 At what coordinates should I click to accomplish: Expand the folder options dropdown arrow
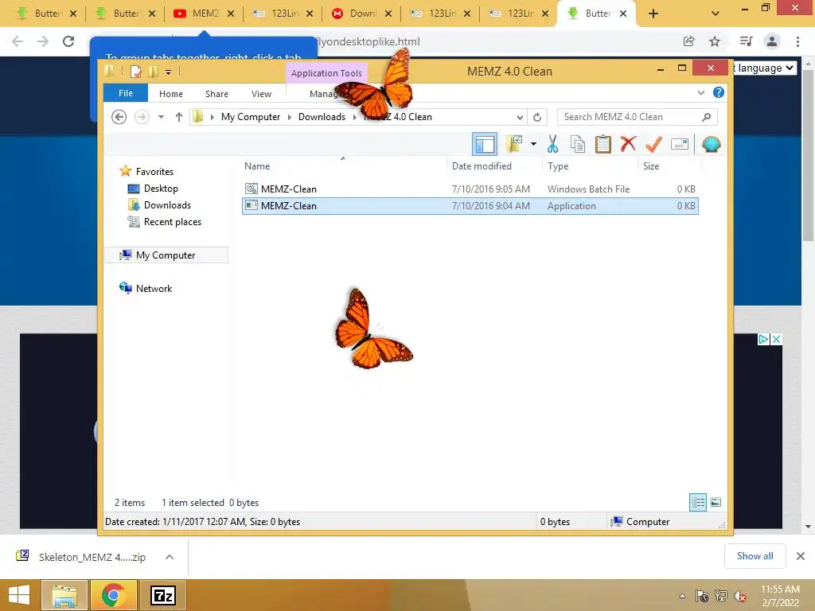pyautogui.click(x=533, y=144)
